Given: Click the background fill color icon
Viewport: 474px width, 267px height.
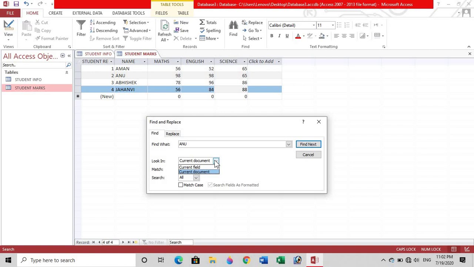Looking at the screenshot, I should tap(322, 36).
